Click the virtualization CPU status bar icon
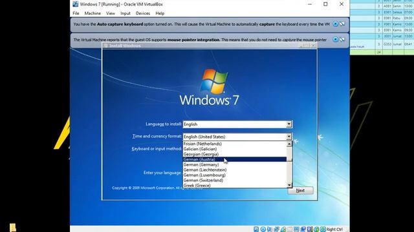 click(309, 229)
